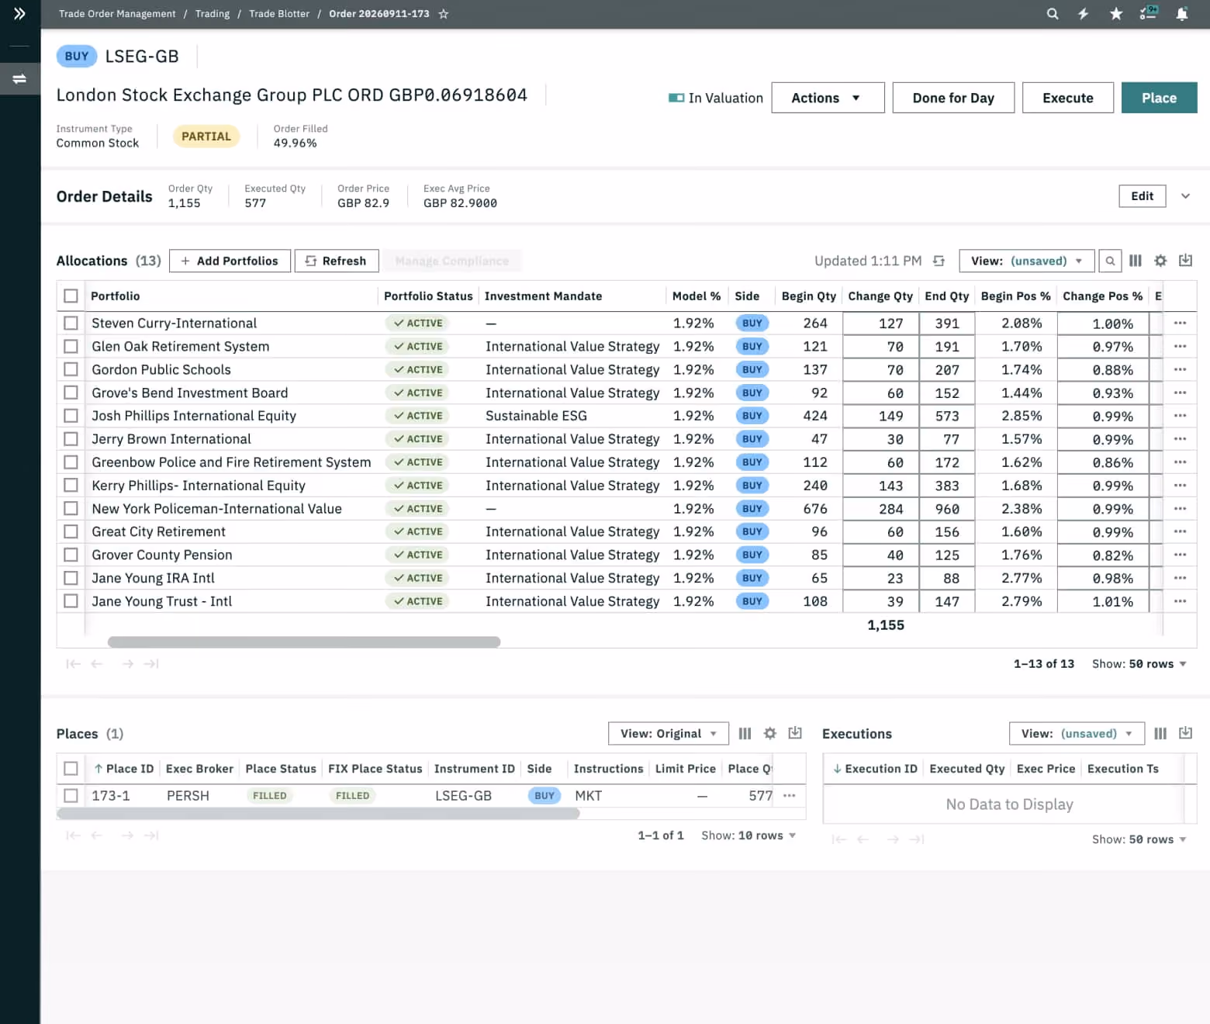Check the New York Policeman-International Value row
The image size is (1210, 1024).
pyautogui.click(x=71, y=508)
